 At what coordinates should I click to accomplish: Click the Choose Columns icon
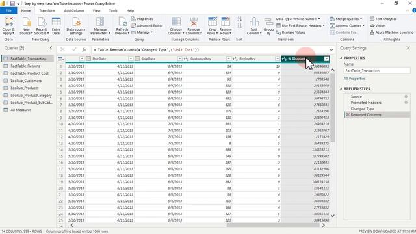[x=176, y=21]
